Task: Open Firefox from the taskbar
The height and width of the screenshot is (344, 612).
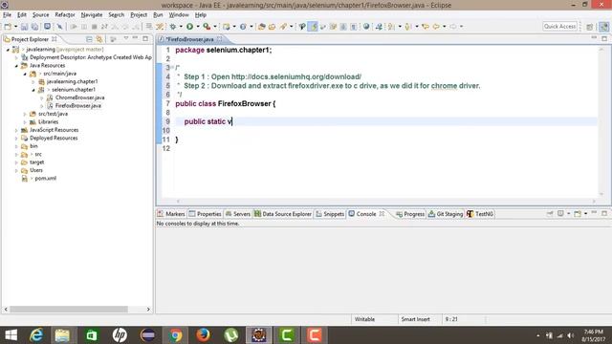Action: (203, 335)
